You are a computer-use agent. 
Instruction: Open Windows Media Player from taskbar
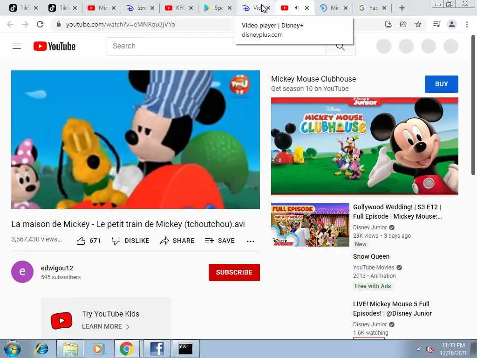[x=98, y=349]
